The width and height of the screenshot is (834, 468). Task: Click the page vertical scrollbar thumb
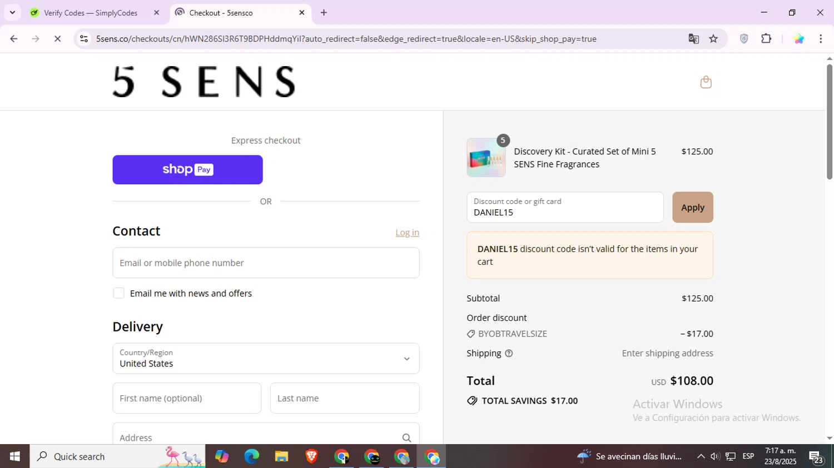[x=829, y=122]
